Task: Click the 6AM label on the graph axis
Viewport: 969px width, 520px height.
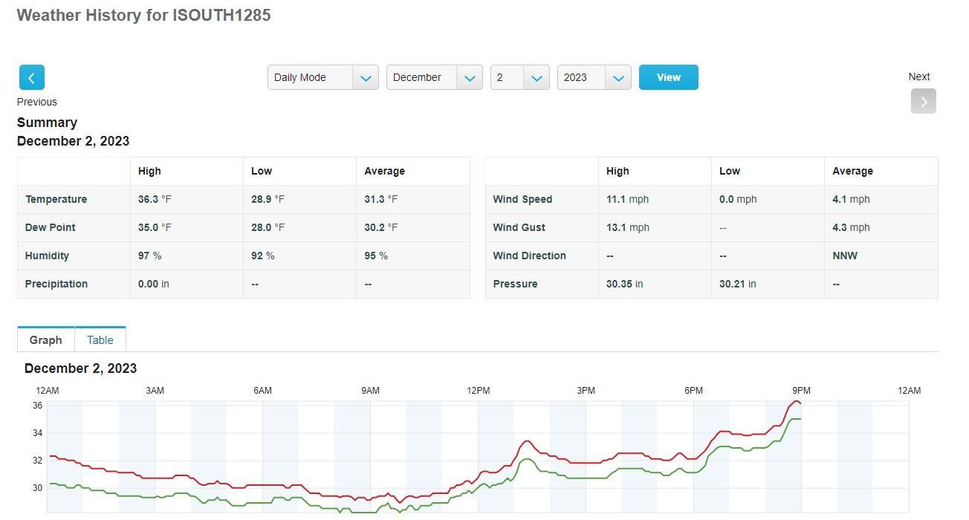Action: click(x=262, y=391)
